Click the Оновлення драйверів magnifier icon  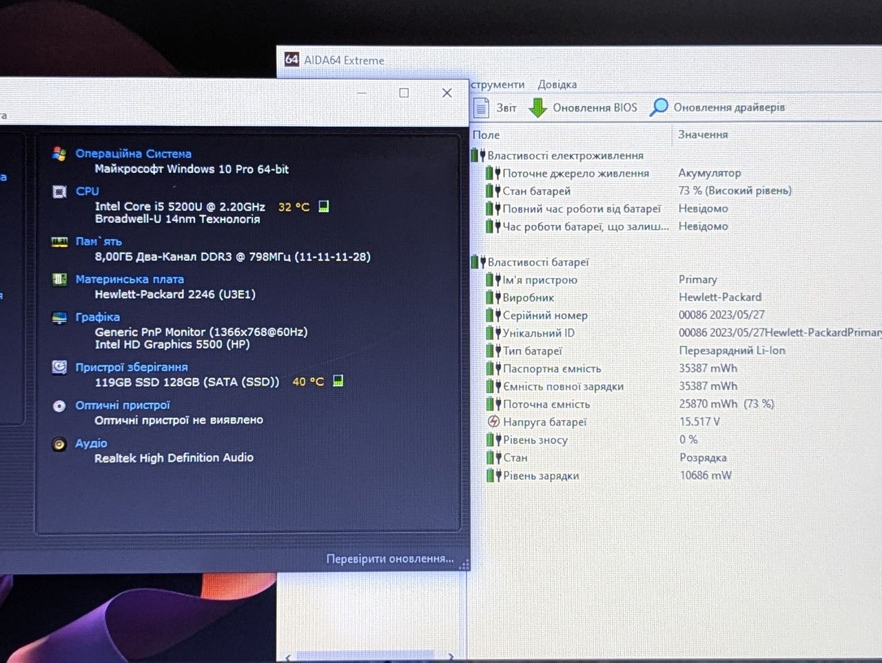click(659, 107)
